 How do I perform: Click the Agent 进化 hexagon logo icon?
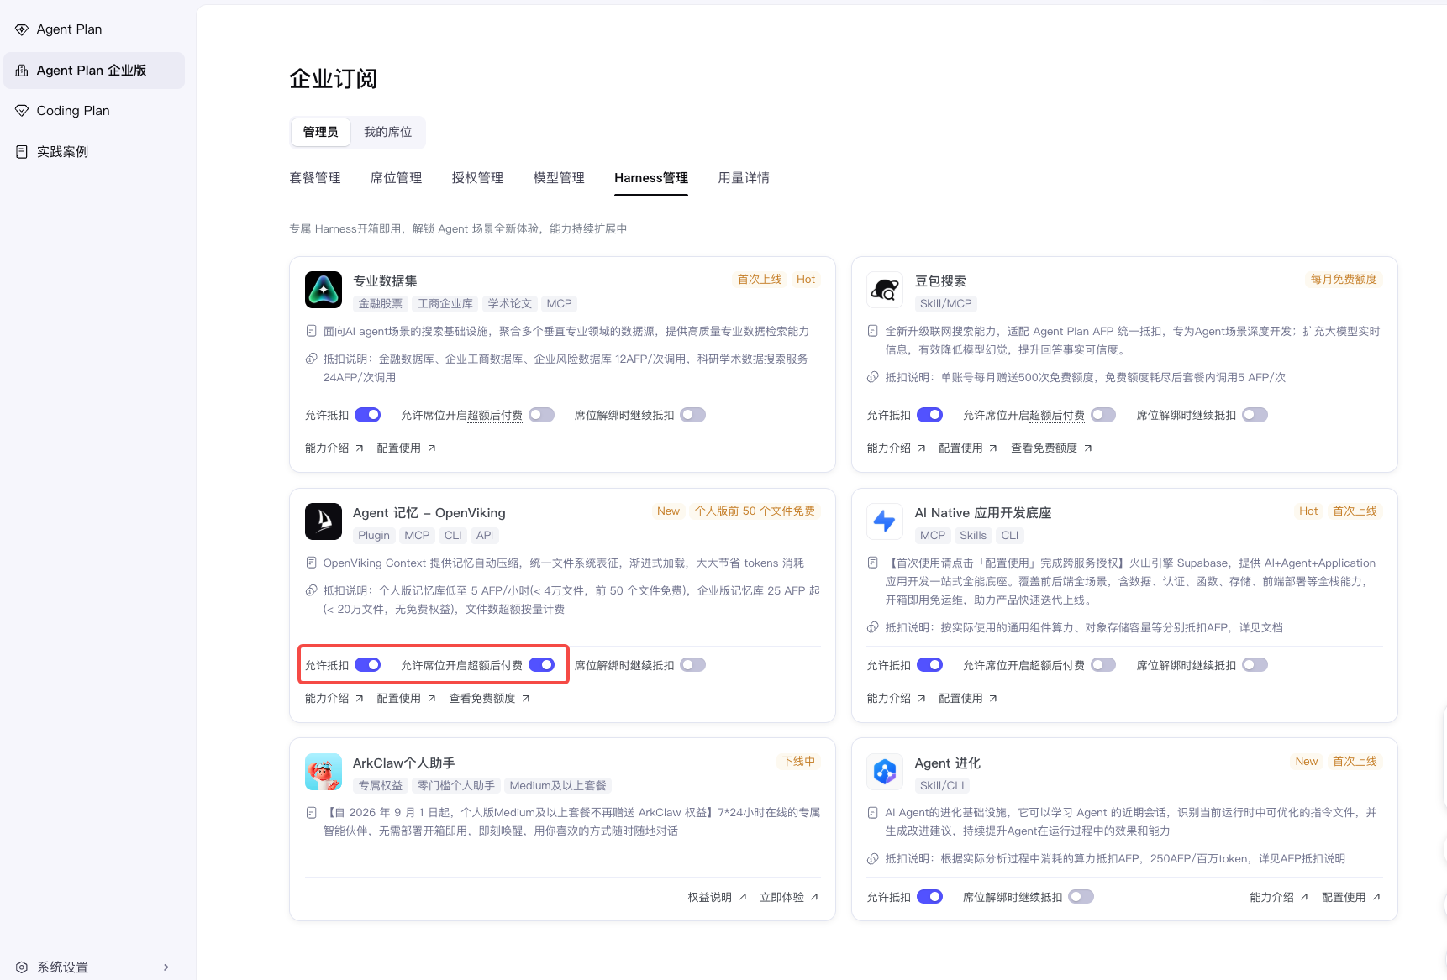885,772
